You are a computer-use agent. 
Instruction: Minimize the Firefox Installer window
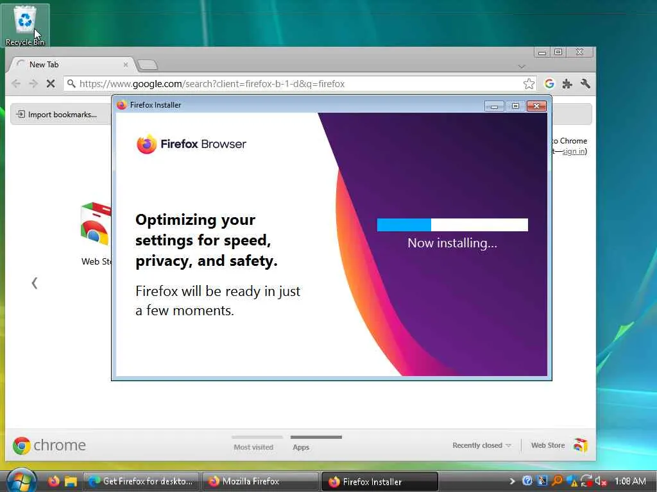(x=494, y=106)
